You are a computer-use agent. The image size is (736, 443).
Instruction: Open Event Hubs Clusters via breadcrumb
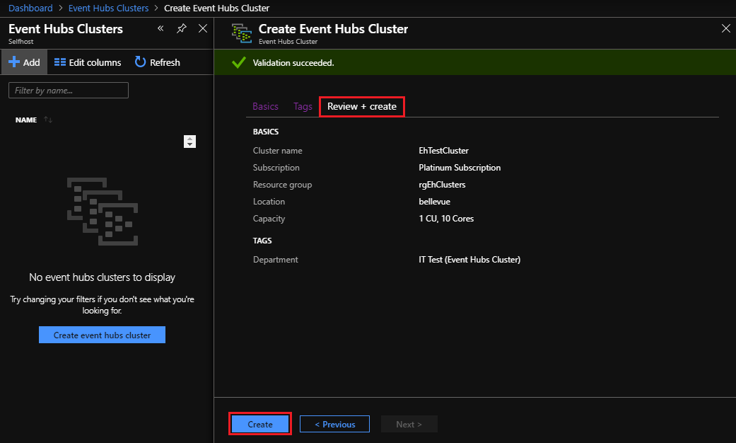[x=108, y=8]
